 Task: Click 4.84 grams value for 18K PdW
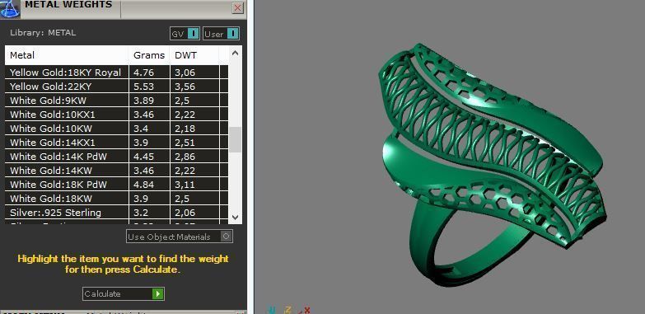[x=143, y=185]
